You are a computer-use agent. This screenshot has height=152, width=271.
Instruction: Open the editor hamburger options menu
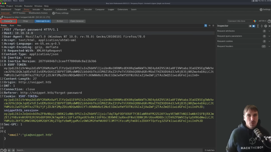(213, 26)
